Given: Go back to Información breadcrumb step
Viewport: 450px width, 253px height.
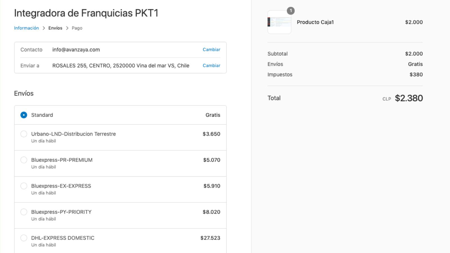Looking at the screenshot, I should point(26,28).
